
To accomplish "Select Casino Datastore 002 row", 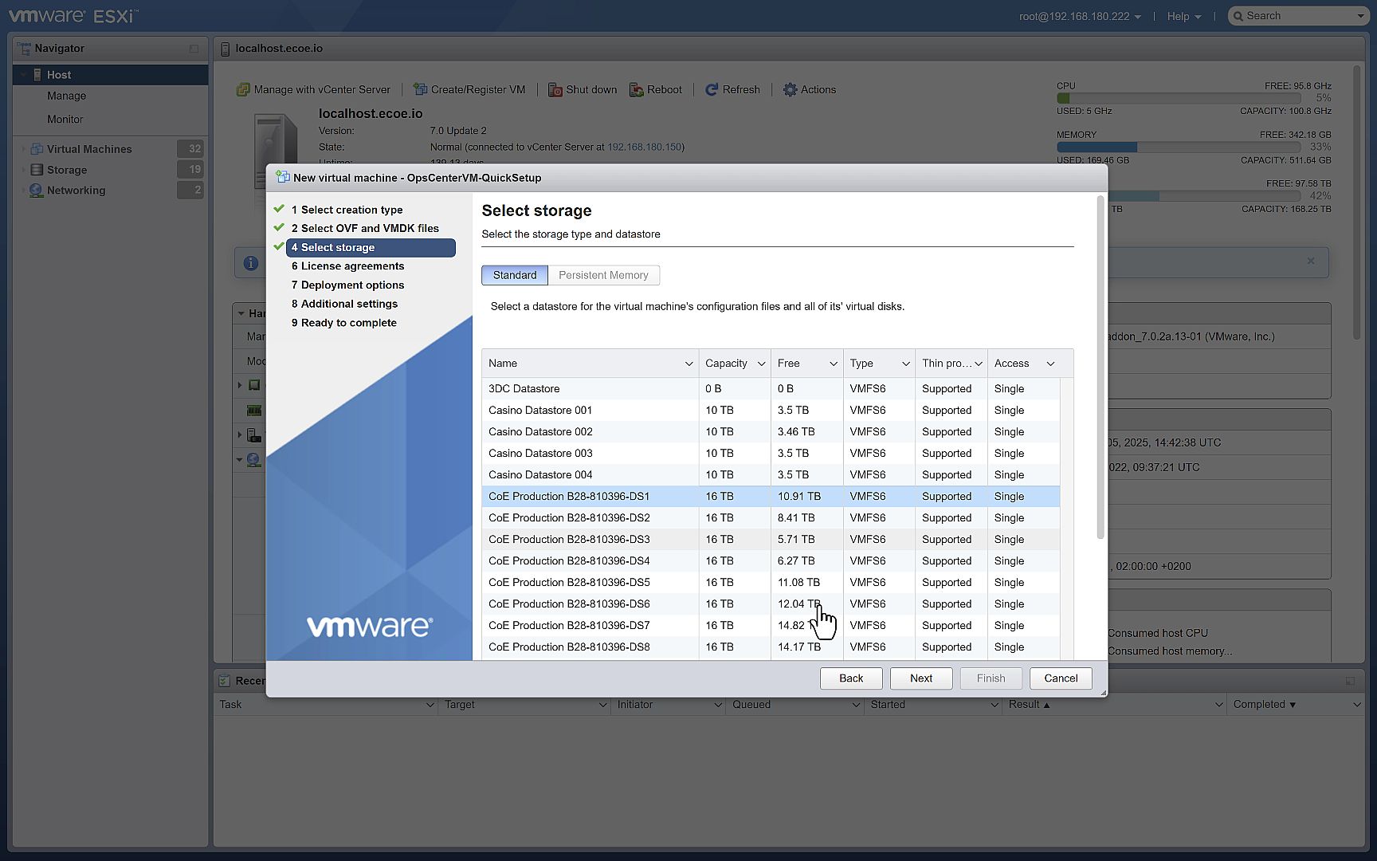I will (771, 432).
